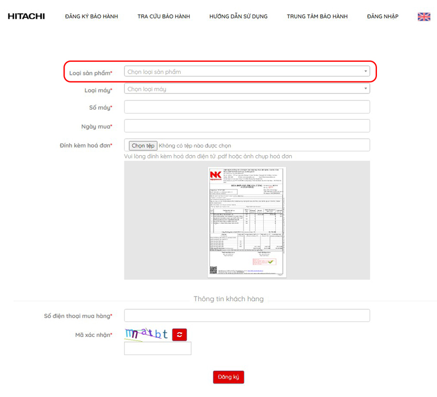Click the captcha code image
437x397 pixels.
[146, 334]
